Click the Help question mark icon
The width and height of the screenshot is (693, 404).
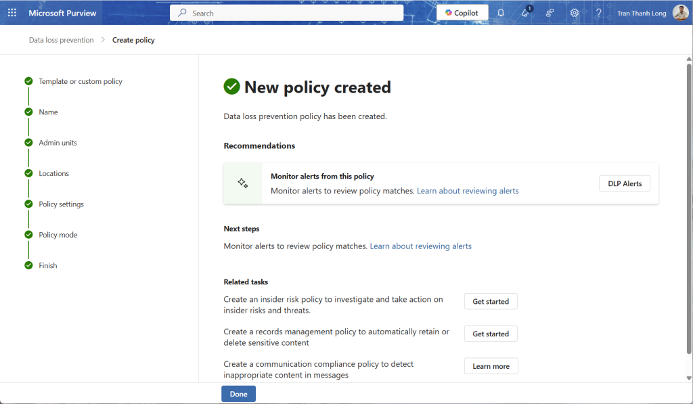click(598, 13)
